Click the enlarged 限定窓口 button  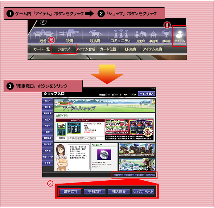[x=70, y=192]
